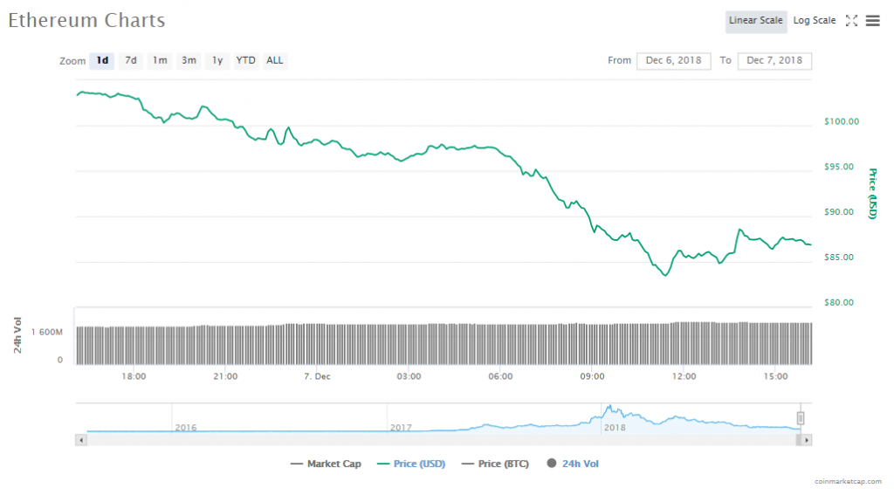Screen dimensions: 894x495
Task: Zoom chart to 1y range
Action: [x=217, y=61]
